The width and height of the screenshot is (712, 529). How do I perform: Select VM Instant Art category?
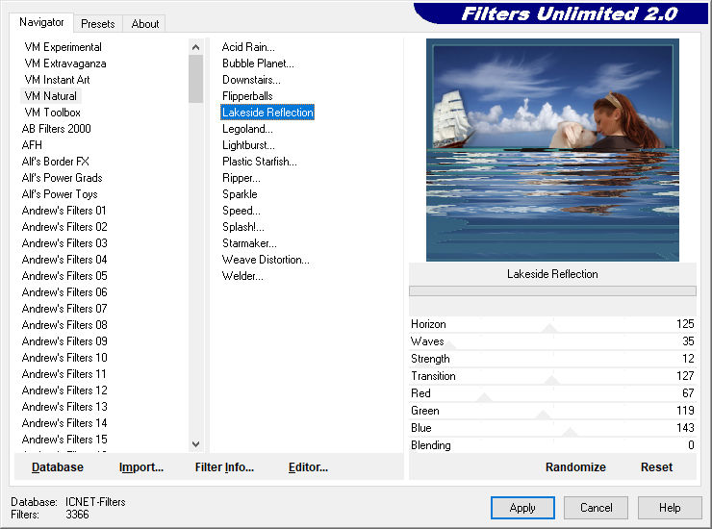(x=57, y=80)
